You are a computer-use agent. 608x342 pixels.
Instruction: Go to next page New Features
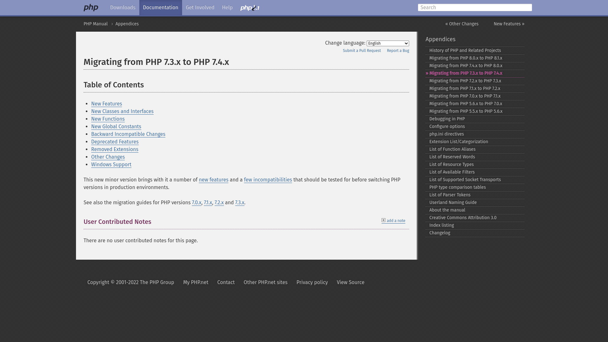coord(509,24)
